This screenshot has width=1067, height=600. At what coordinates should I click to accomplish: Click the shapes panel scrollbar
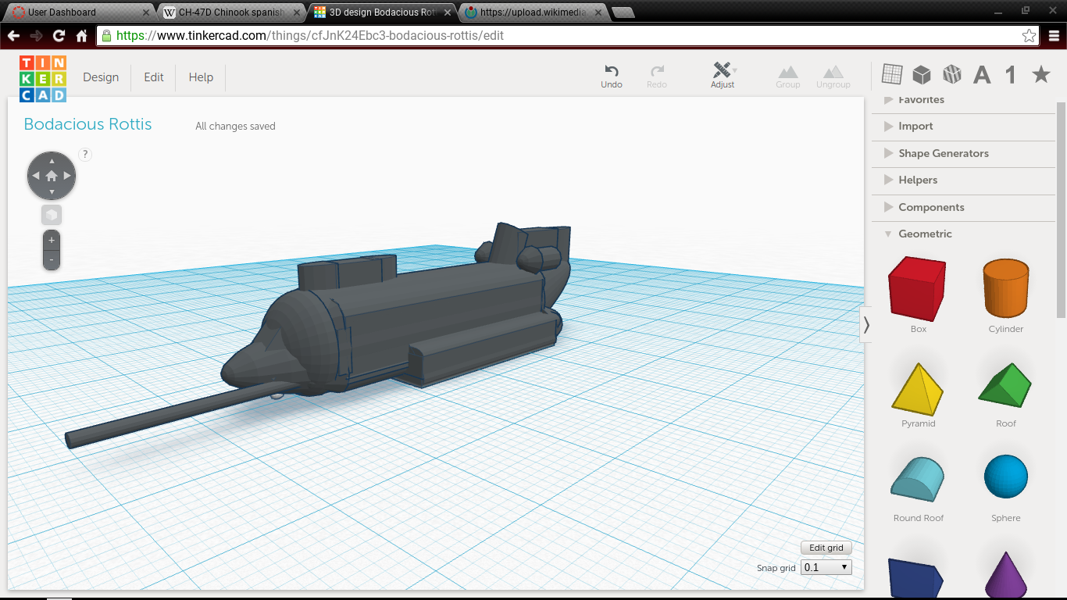[1061, 209]
